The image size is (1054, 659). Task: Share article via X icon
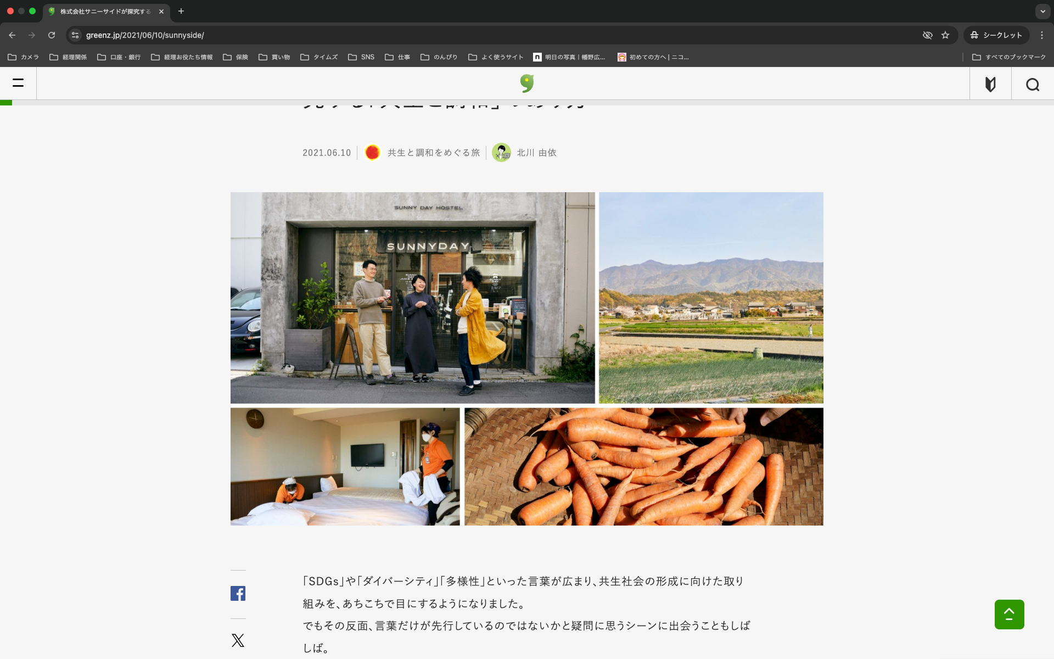tap(238, 640)
